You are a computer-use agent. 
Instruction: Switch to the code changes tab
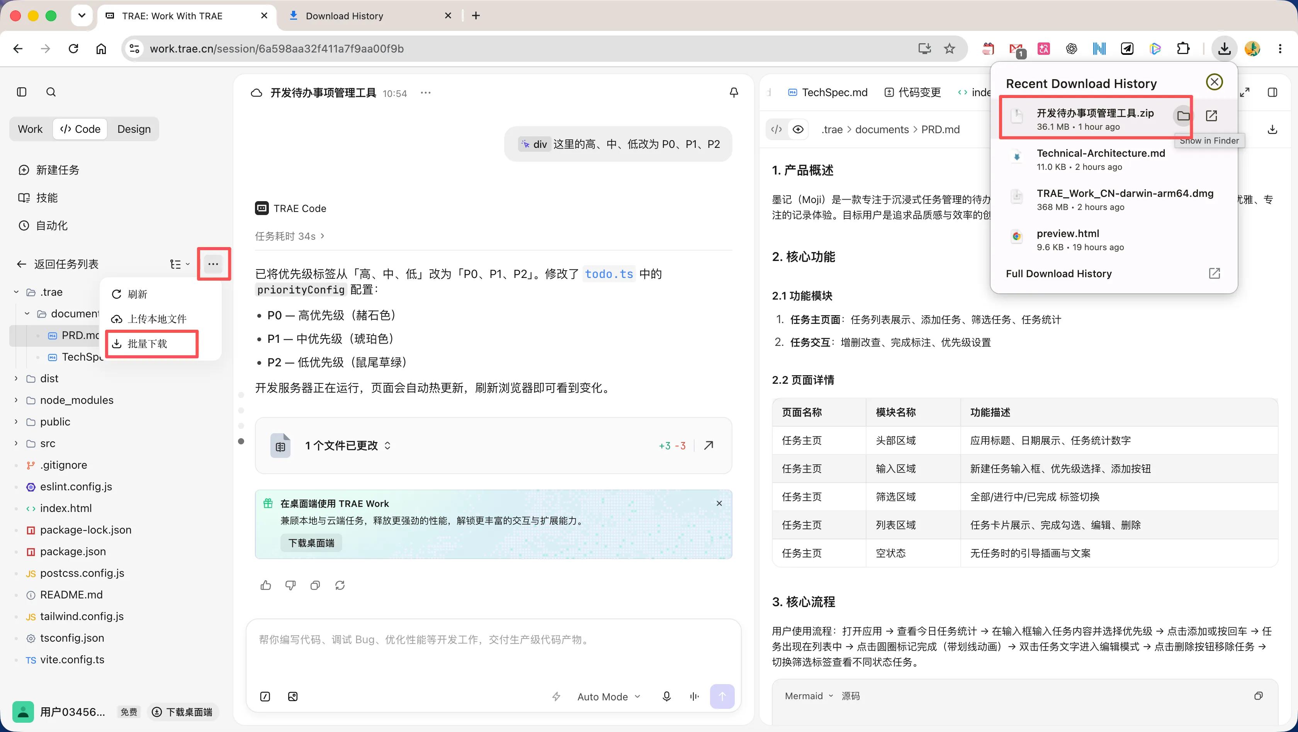click(x=913, y=93)
